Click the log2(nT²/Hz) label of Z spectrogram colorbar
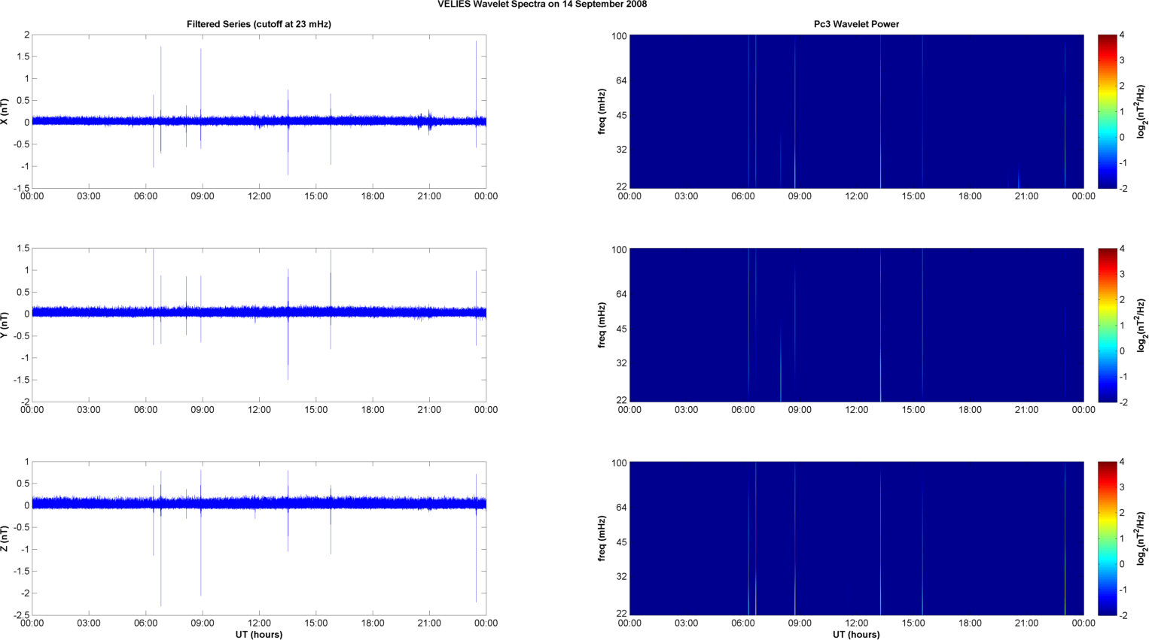 (x=1141, y=538)
